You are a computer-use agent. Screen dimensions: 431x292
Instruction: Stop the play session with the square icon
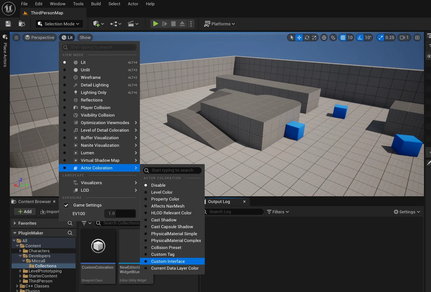coord(173,24)
